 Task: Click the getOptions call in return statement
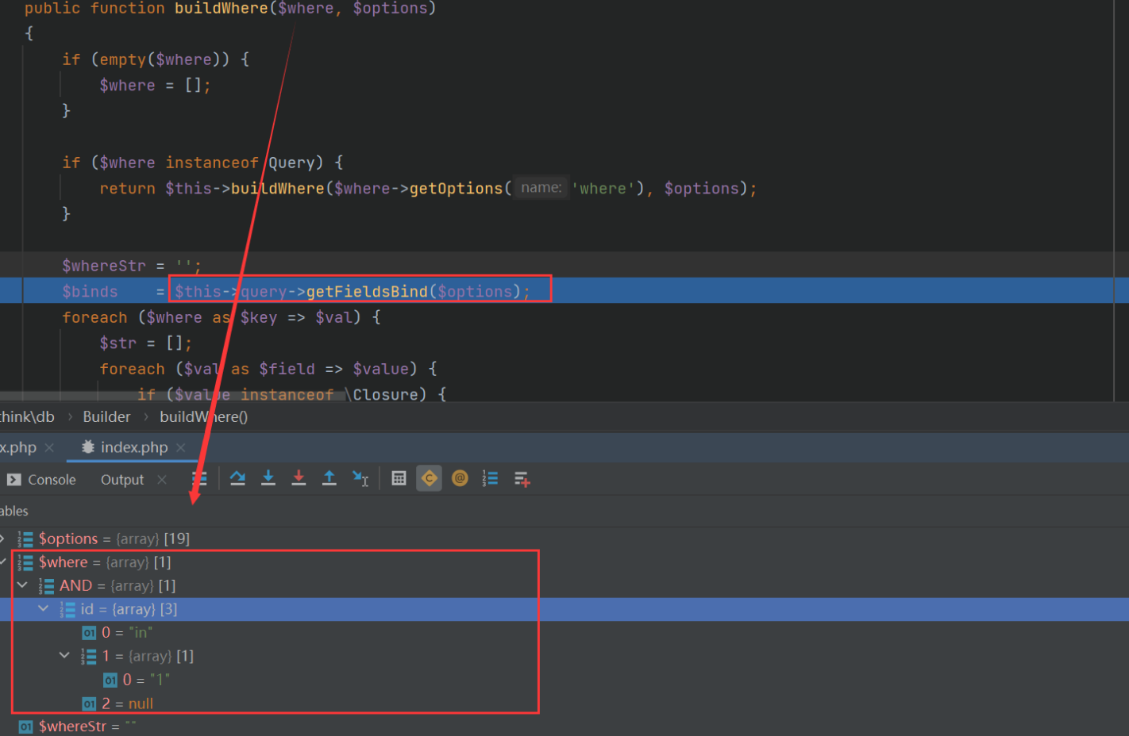[457, 189]
